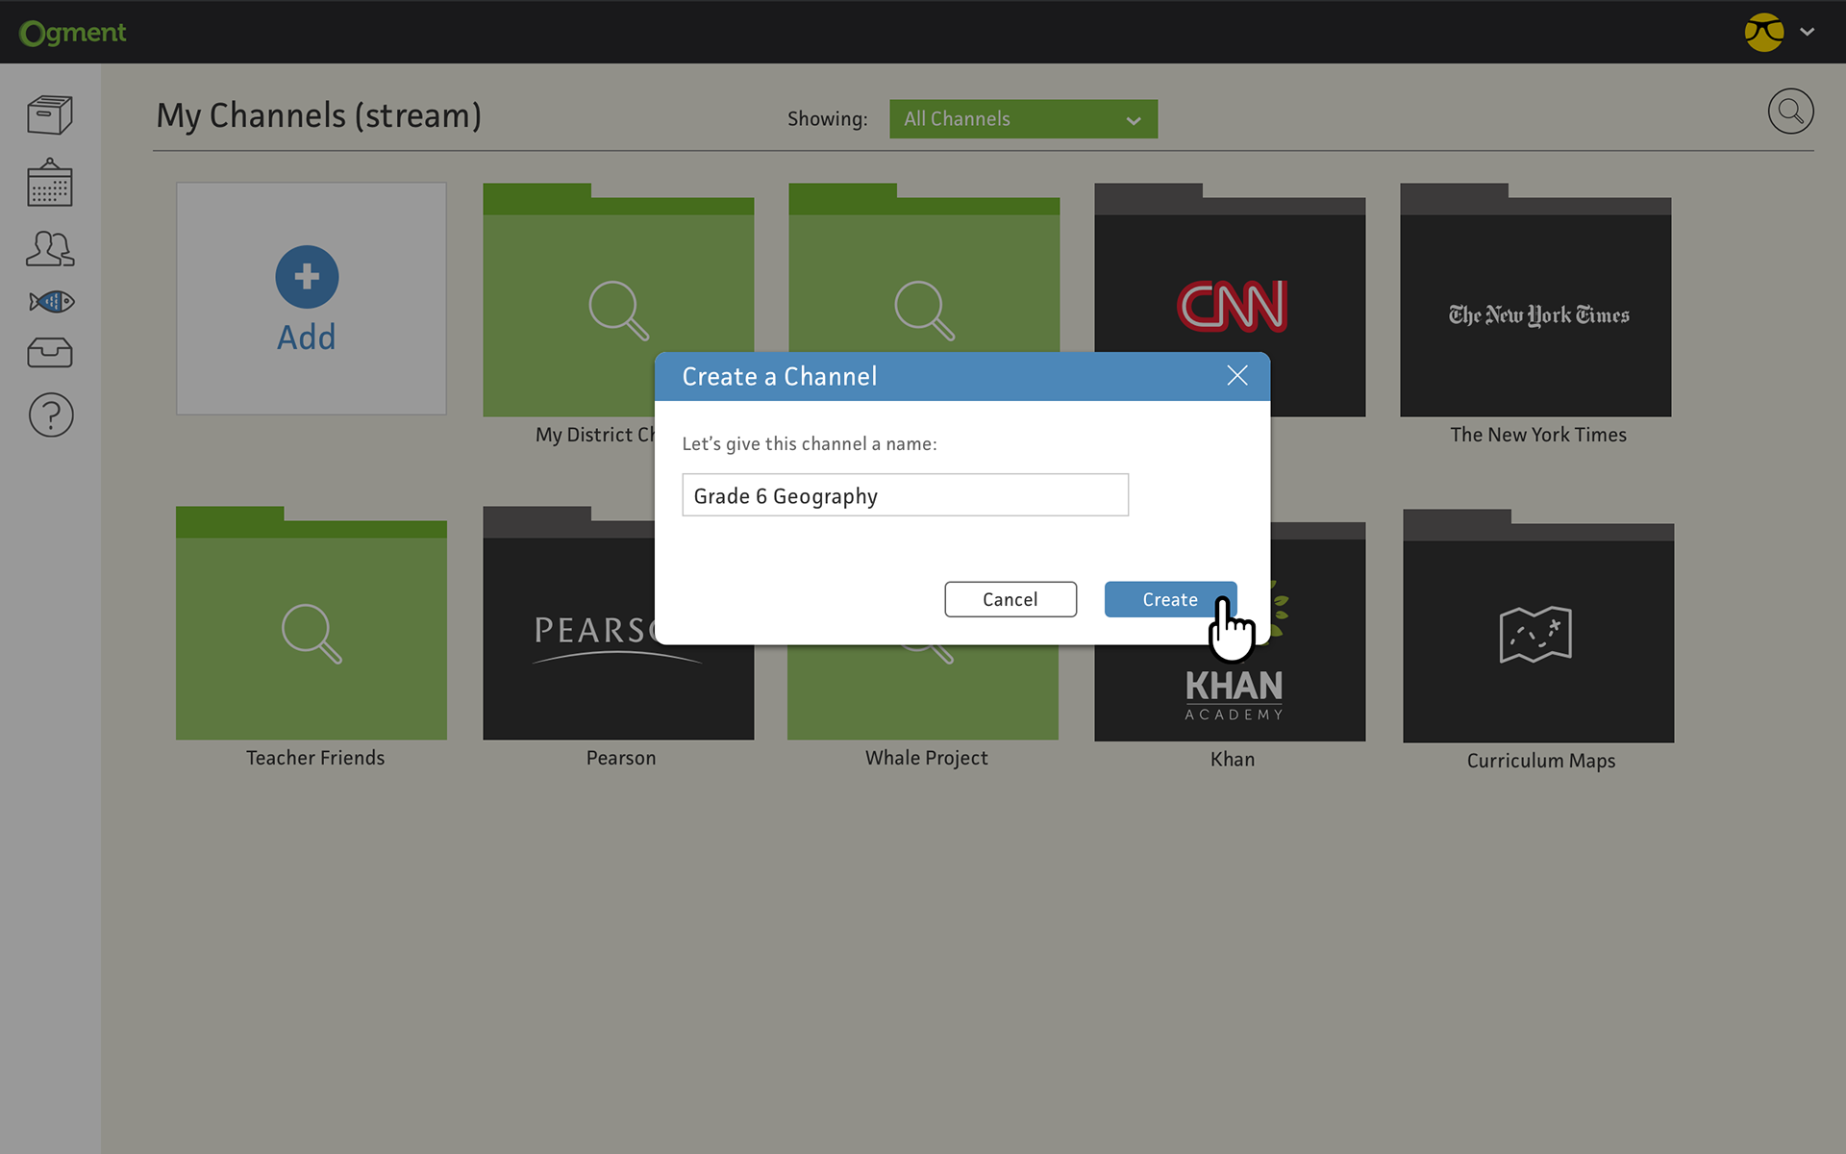This screenshot has height=1154, width=1846.
Task: Open the file box sidebar icon
Action: click(50, 114)
